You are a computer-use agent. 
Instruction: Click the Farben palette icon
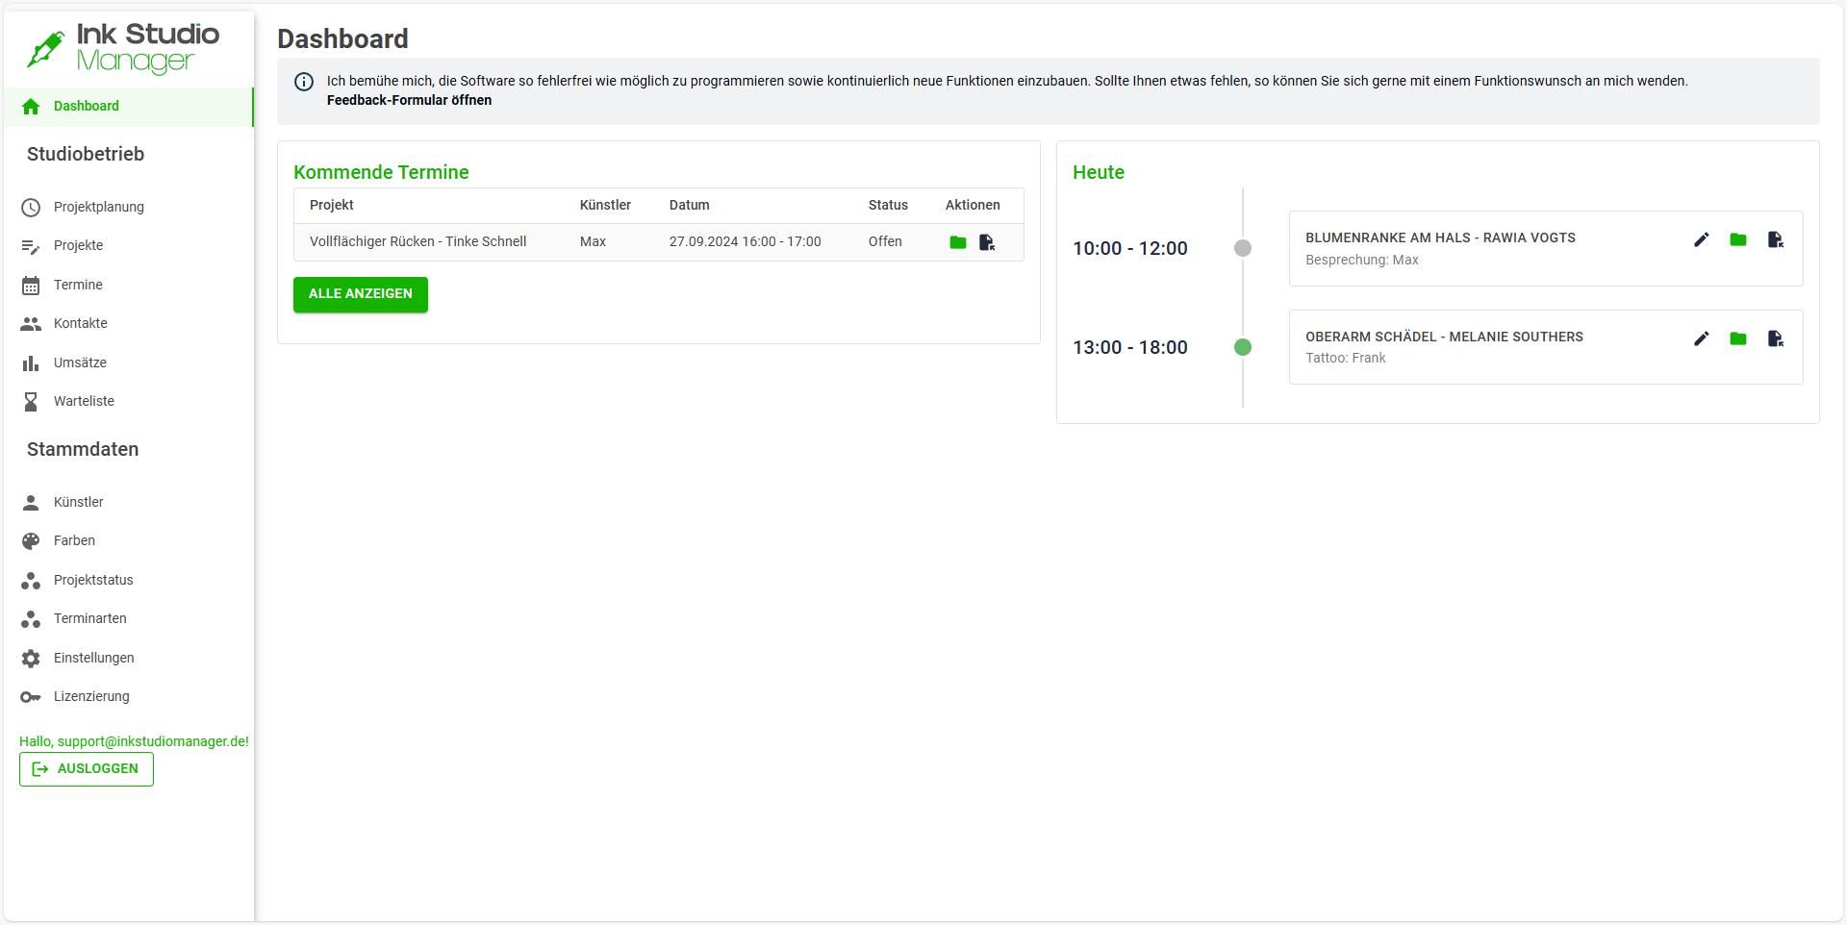point(31,541)
